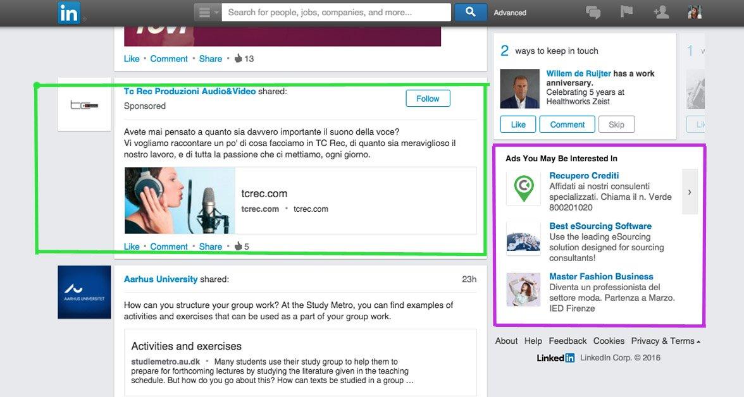This screenshot has height=397, width=744.
Task: Click the Master Fashion ad thumbnail
Action: coord(523,290)
